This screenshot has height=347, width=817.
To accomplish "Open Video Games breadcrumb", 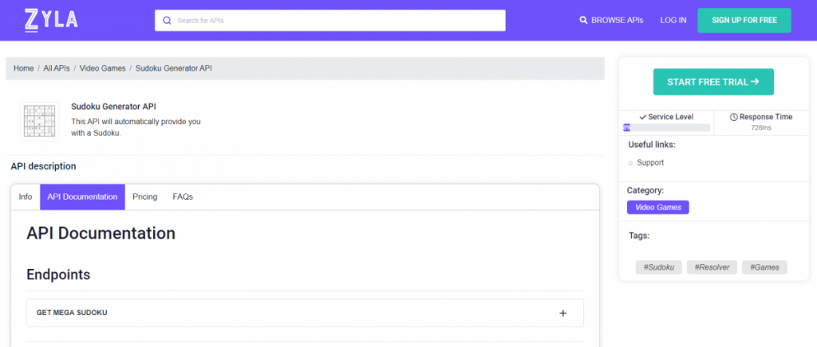I will tap(102, 68).
